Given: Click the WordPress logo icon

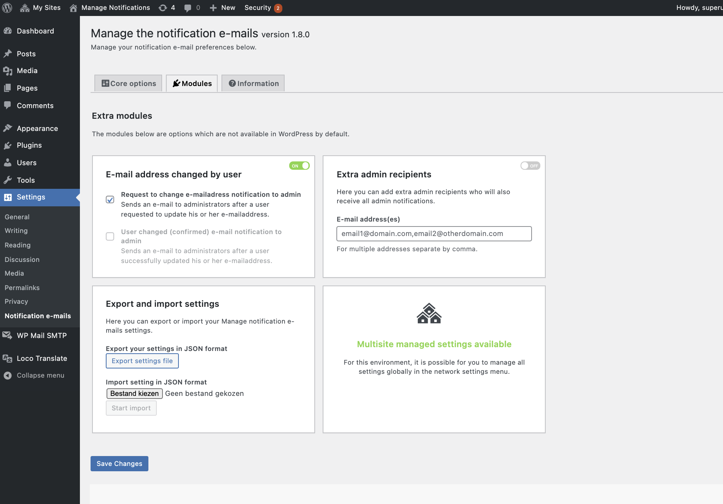Looking at the screenshot, I should (x=7, y=8).
